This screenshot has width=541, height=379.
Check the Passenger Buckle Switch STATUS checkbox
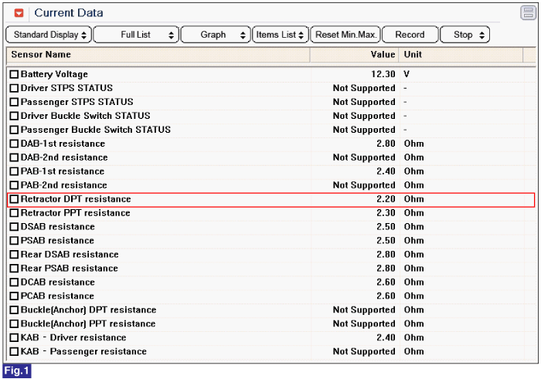tap(14, 130)
